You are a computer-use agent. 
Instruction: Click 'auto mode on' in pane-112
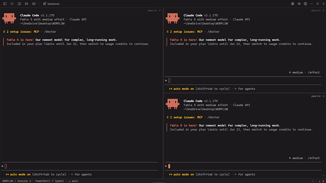20,174
